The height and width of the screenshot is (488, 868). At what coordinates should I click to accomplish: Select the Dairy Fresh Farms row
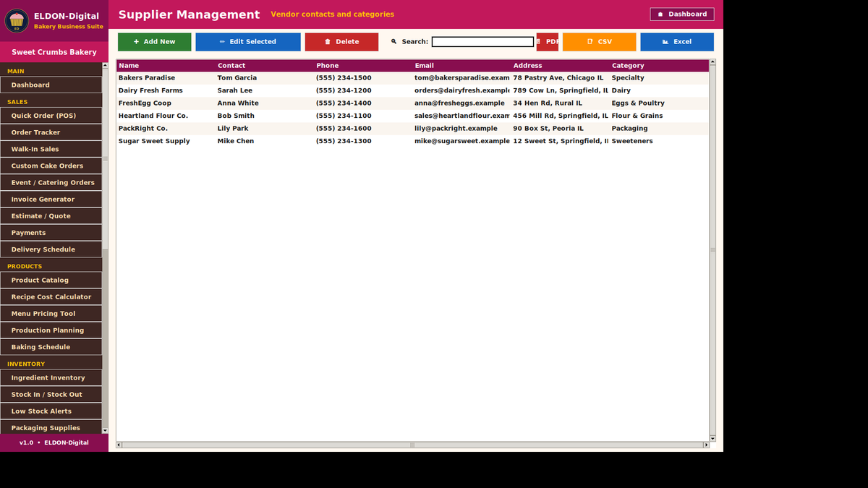point(412,91)
